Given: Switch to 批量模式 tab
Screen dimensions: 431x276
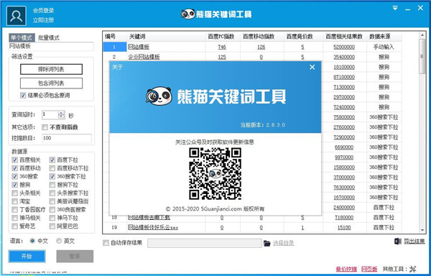Looking at the screenshot, I should click(49, 37).
